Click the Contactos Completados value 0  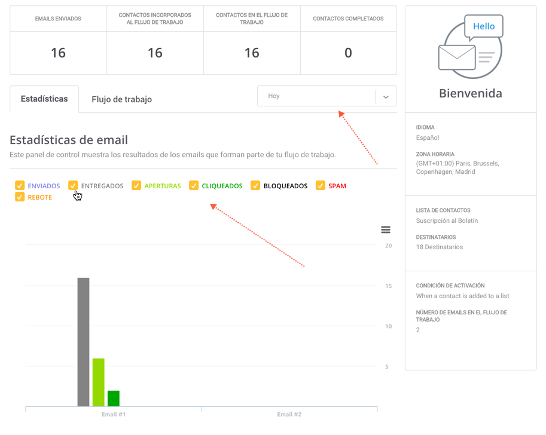pyautogui.click(x=348, y=53)
